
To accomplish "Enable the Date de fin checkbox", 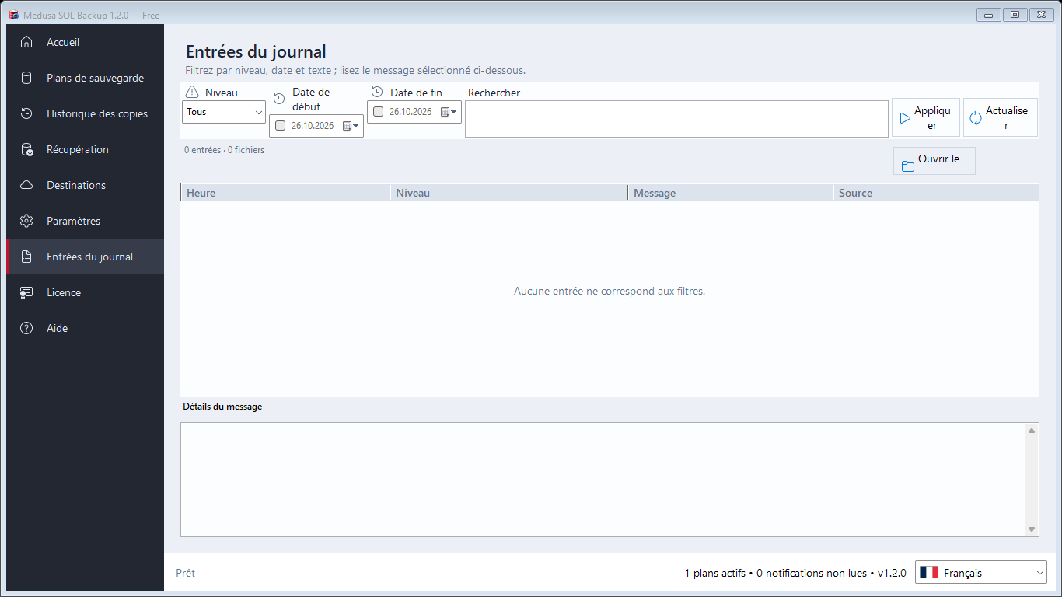I will pyautogui.click(x=379, y=112).
